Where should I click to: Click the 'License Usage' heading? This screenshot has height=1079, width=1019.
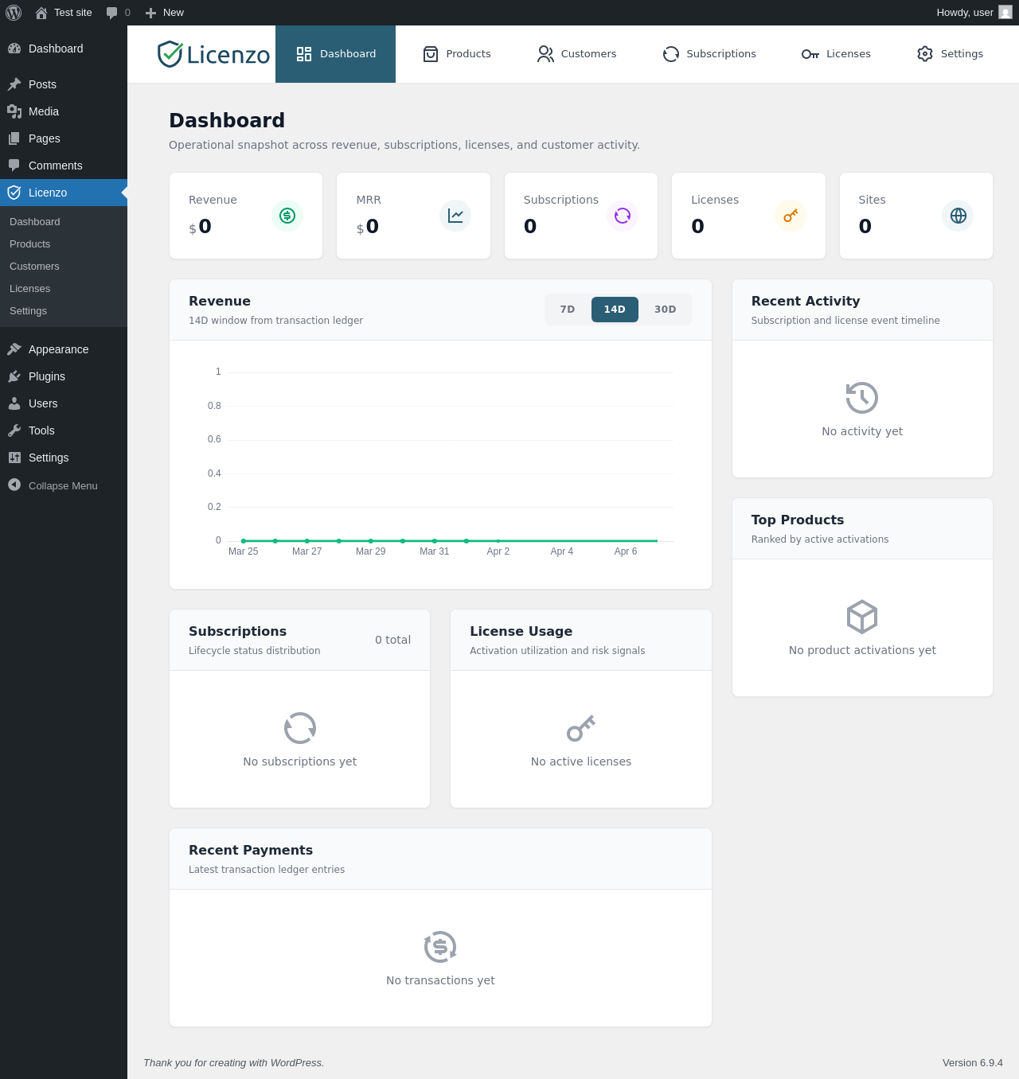pos(521,631)
